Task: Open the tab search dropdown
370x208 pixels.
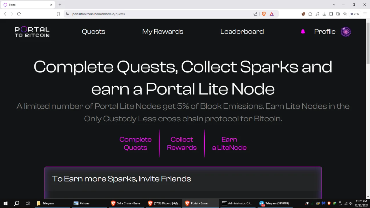Action: point(334,5)
